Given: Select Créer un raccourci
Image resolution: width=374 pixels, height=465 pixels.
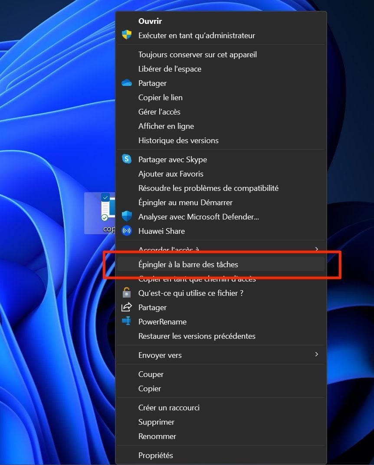Looking at the screenshot, I should (221, 407).
